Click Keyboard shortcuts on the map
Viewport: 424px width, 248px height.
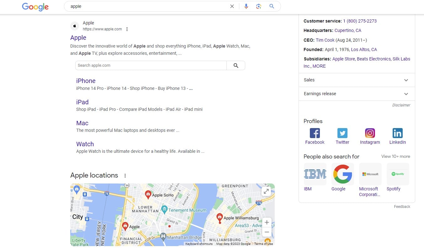point(199,244)
